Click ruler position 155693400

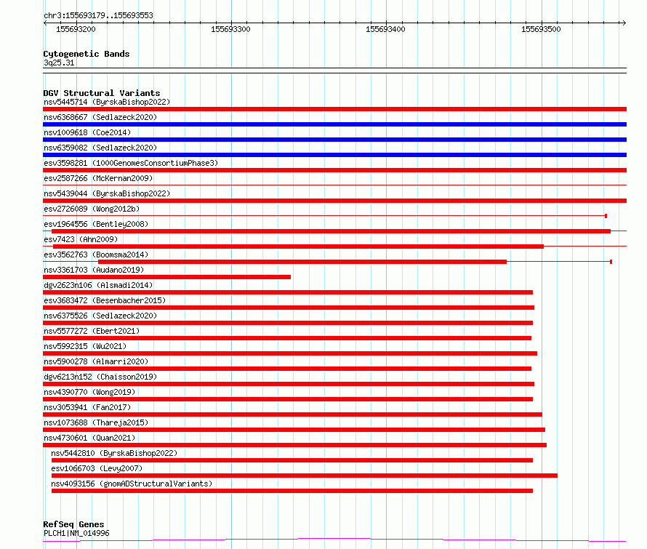tap(386, 29)
